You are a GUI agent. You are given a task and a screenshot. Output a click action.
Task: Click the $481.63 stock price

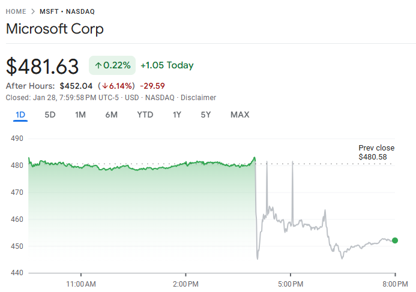[43, 65]
